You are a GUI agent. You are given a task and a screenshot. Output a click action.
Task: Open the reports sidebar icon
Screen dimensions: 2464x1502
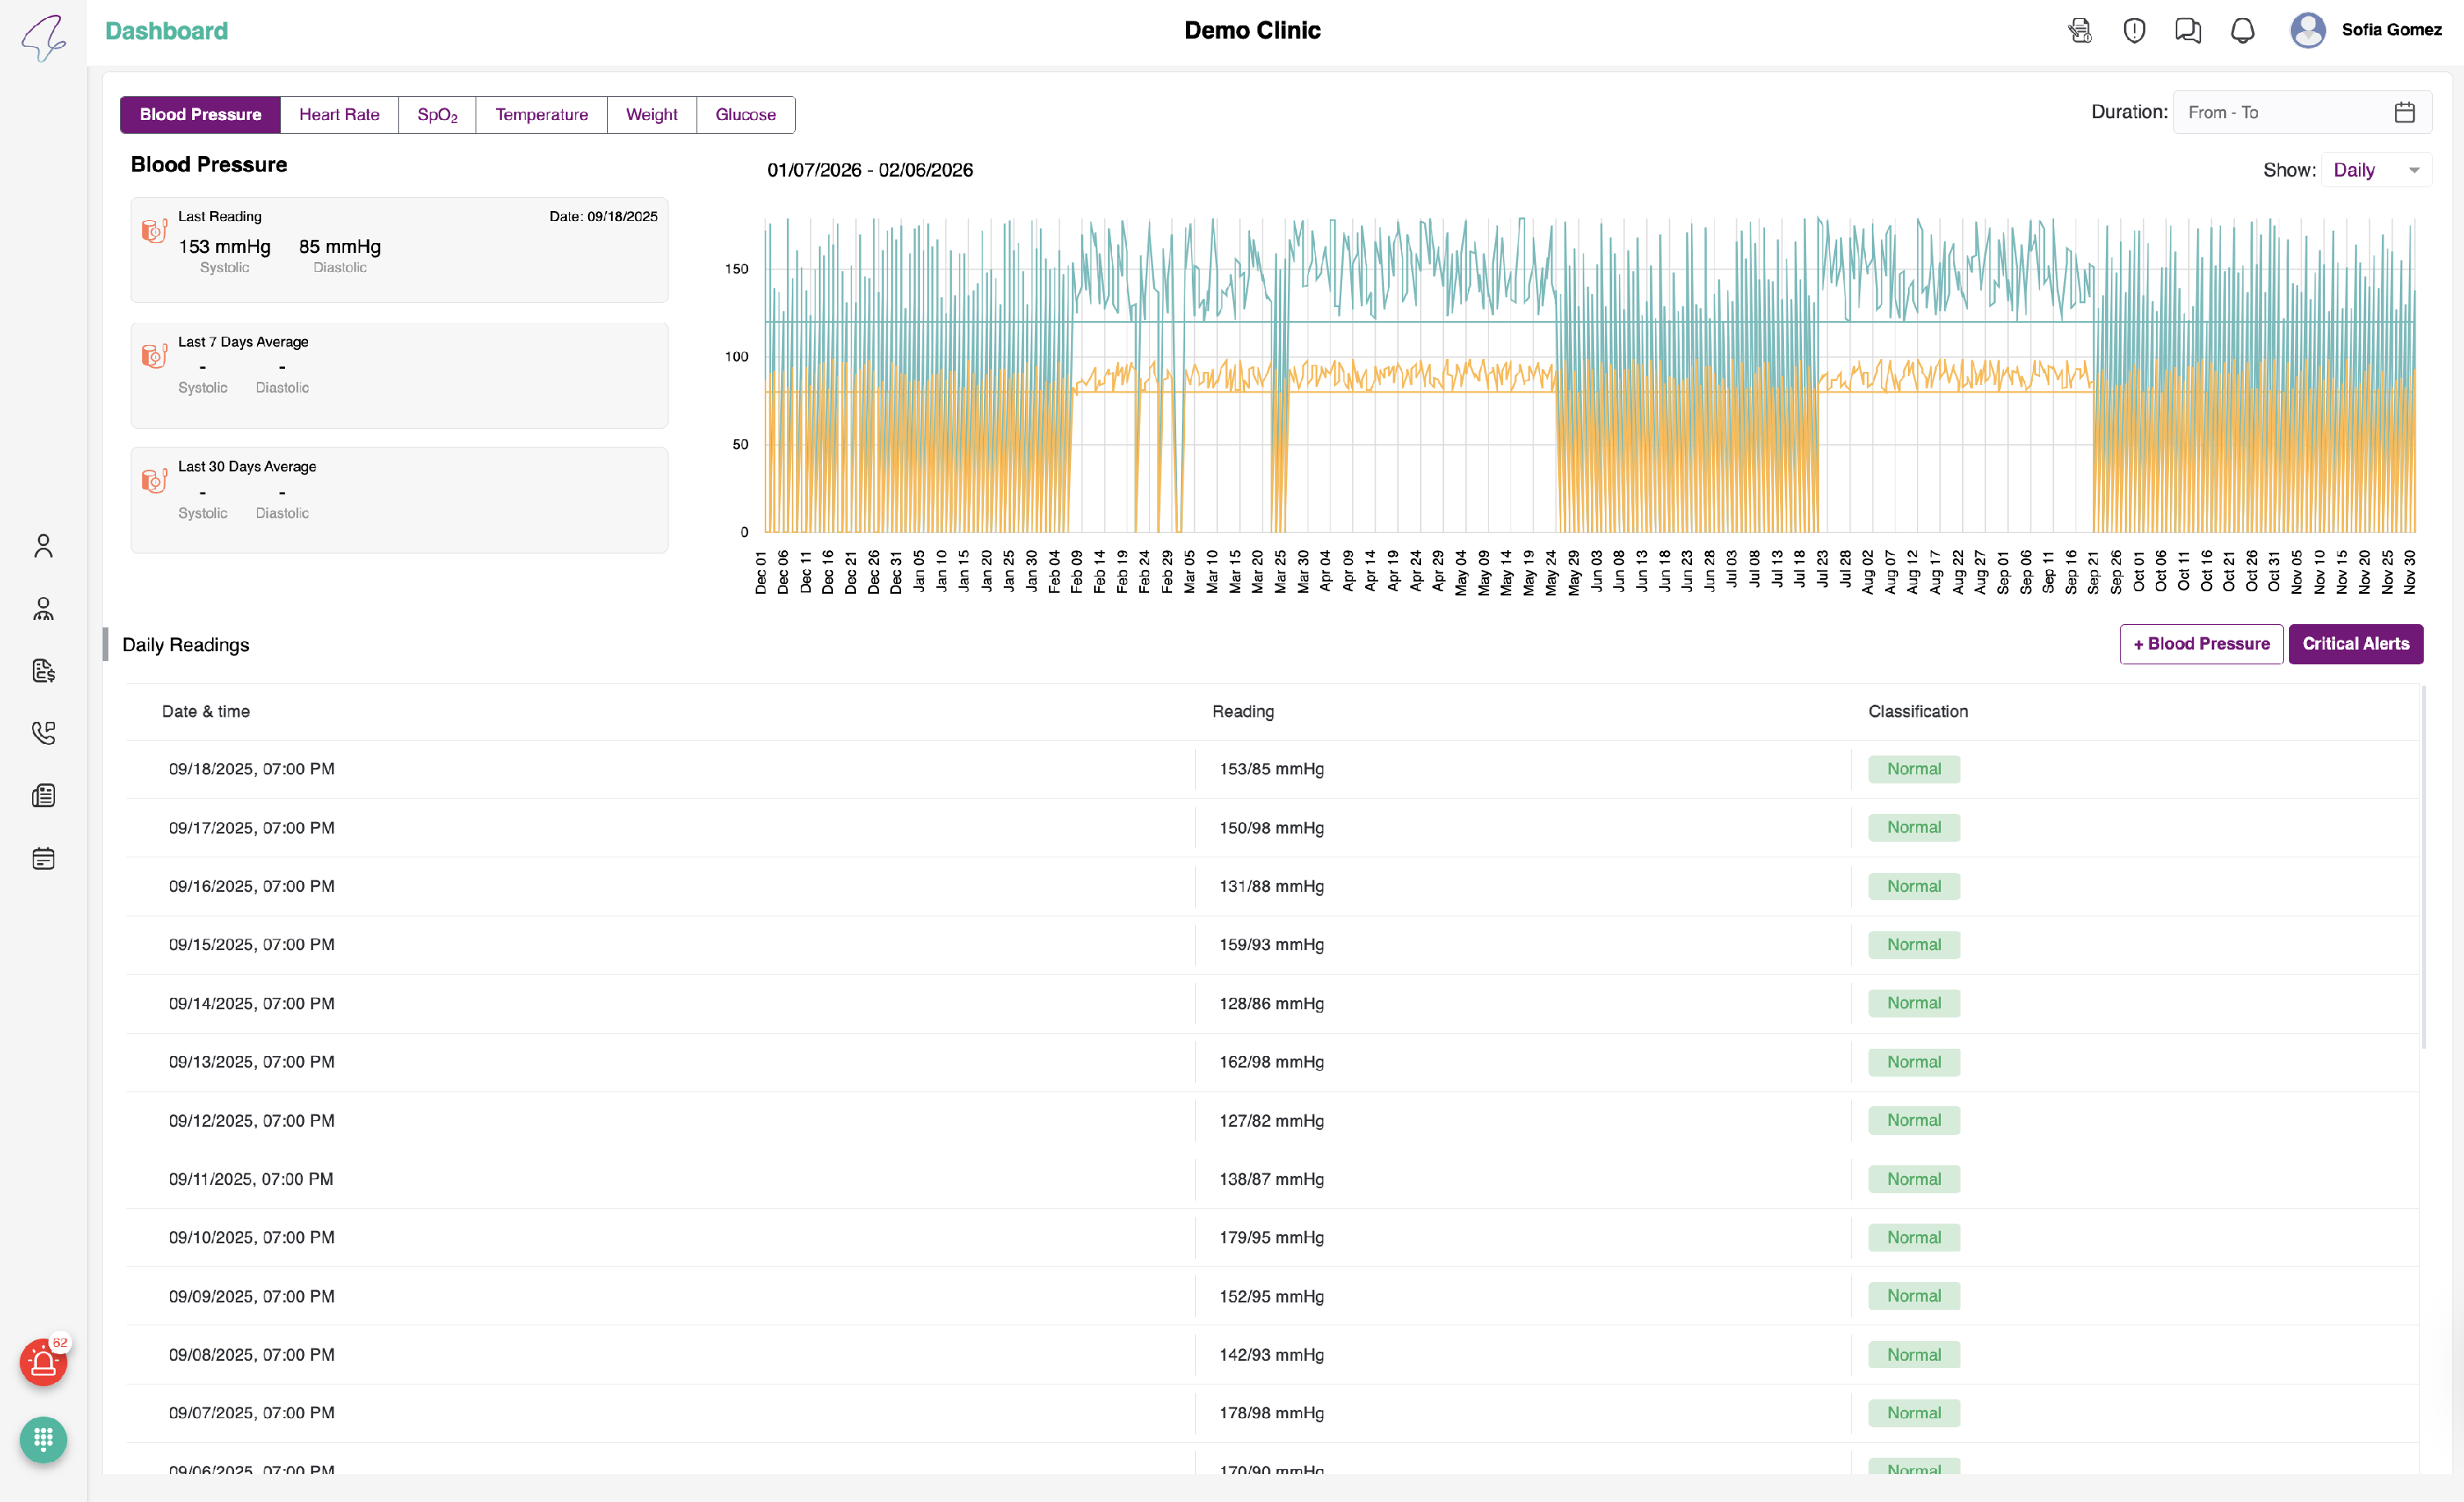tap(43, 796)
